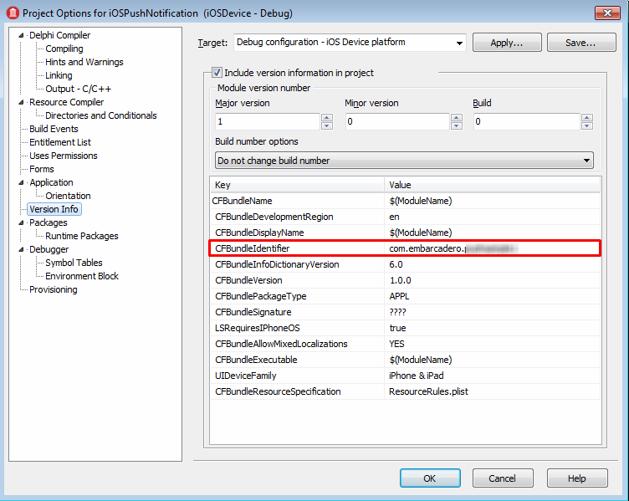629x501 pixels.
Task: Increase the Major version value
Action: (x=327, y=118)
